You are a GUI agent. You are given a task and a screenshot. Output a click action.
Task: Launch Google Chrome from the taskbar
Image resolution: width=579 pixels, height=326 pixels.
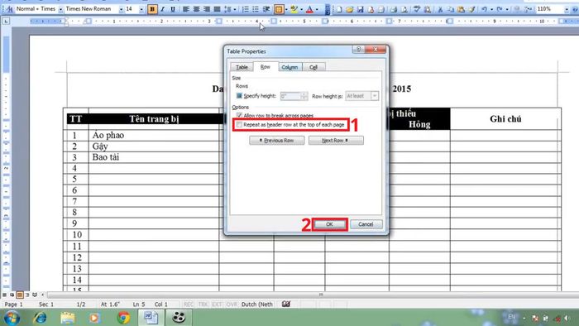pos(123,318)
